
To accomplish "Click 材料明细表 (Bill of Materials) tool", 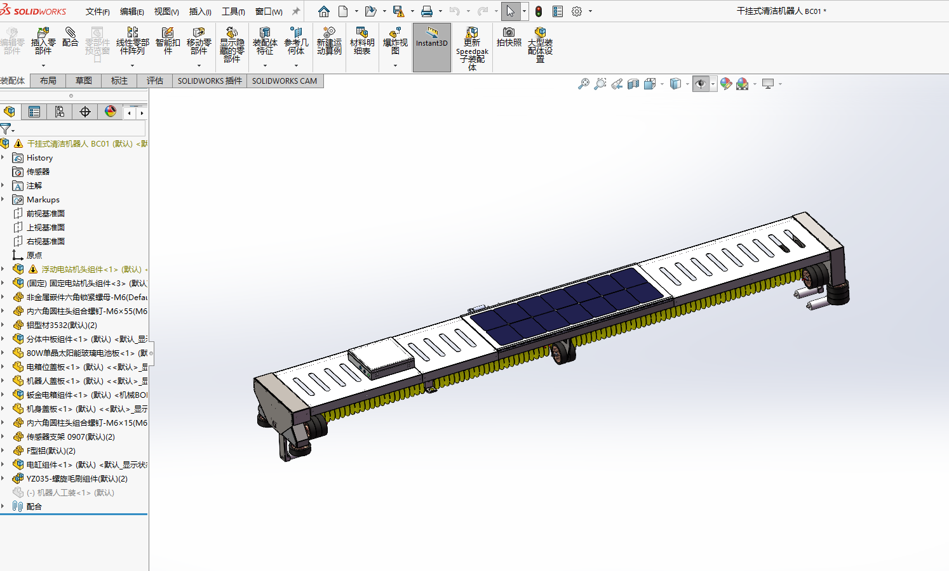I will click(x=362, y=41).
